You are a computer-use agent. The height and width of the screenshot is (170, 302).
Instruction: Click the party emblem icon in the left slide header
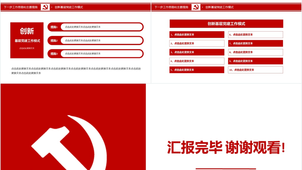pos(45,7)
